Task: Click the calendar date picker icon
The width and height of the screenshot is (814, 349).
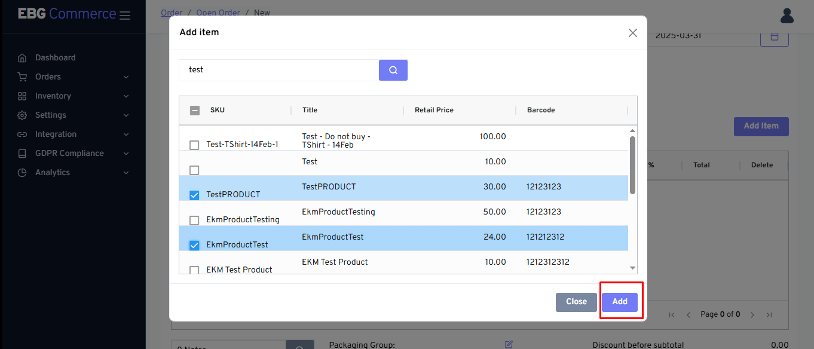Action: [x=774, y=36]
